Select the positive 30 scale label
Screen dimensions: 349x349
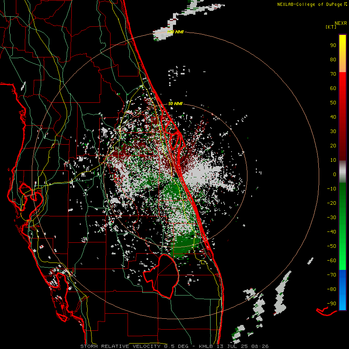(x=333, y=131)
